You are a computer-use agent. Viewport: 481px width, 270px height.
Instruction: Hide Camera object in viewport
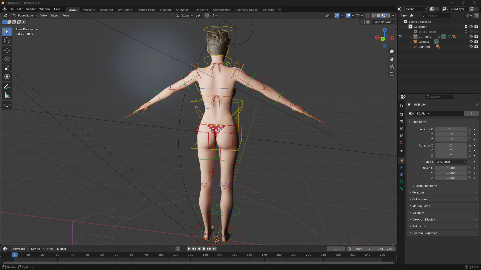coord(471,41)
